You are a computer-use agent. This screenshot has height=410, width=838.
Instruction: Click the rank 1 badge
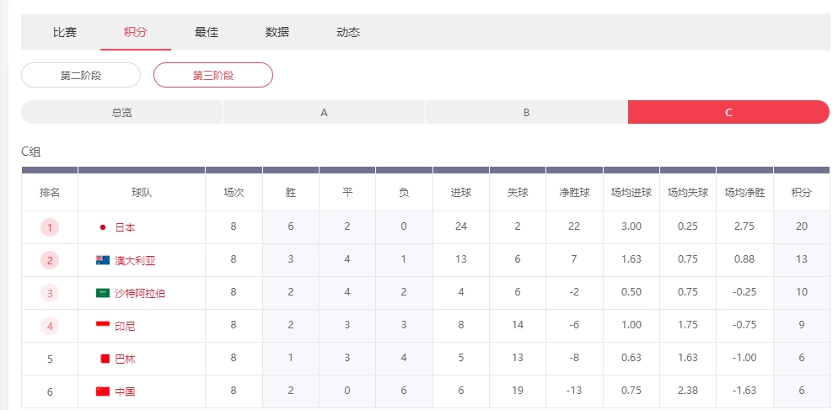click(50, 227)
